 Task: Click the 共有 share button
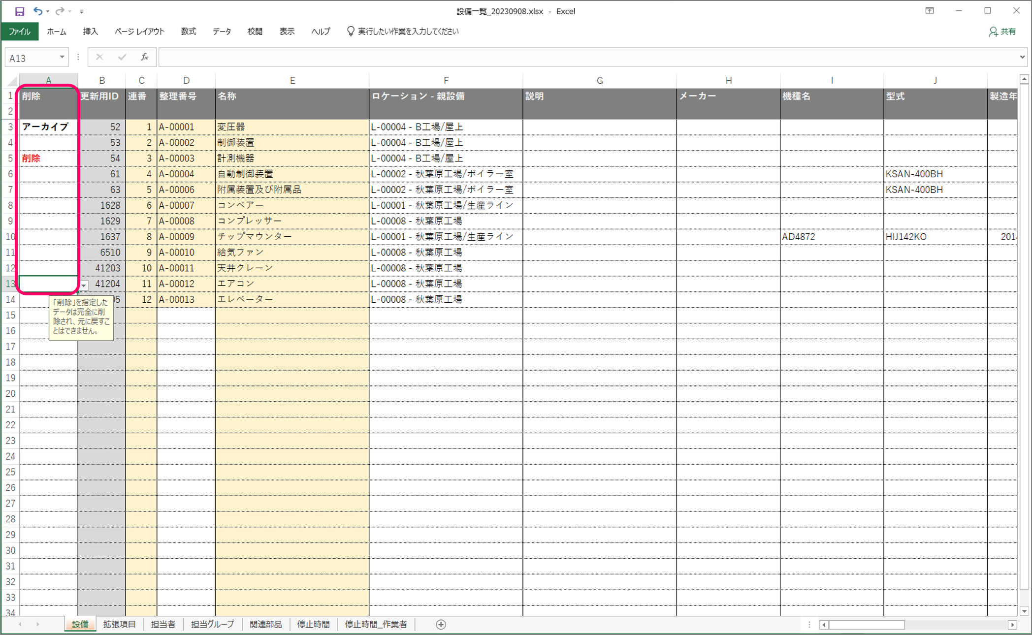(1002, 32)
